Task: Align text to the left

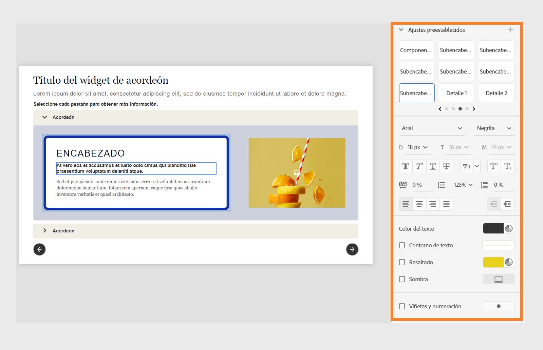Action: point(406,204)
